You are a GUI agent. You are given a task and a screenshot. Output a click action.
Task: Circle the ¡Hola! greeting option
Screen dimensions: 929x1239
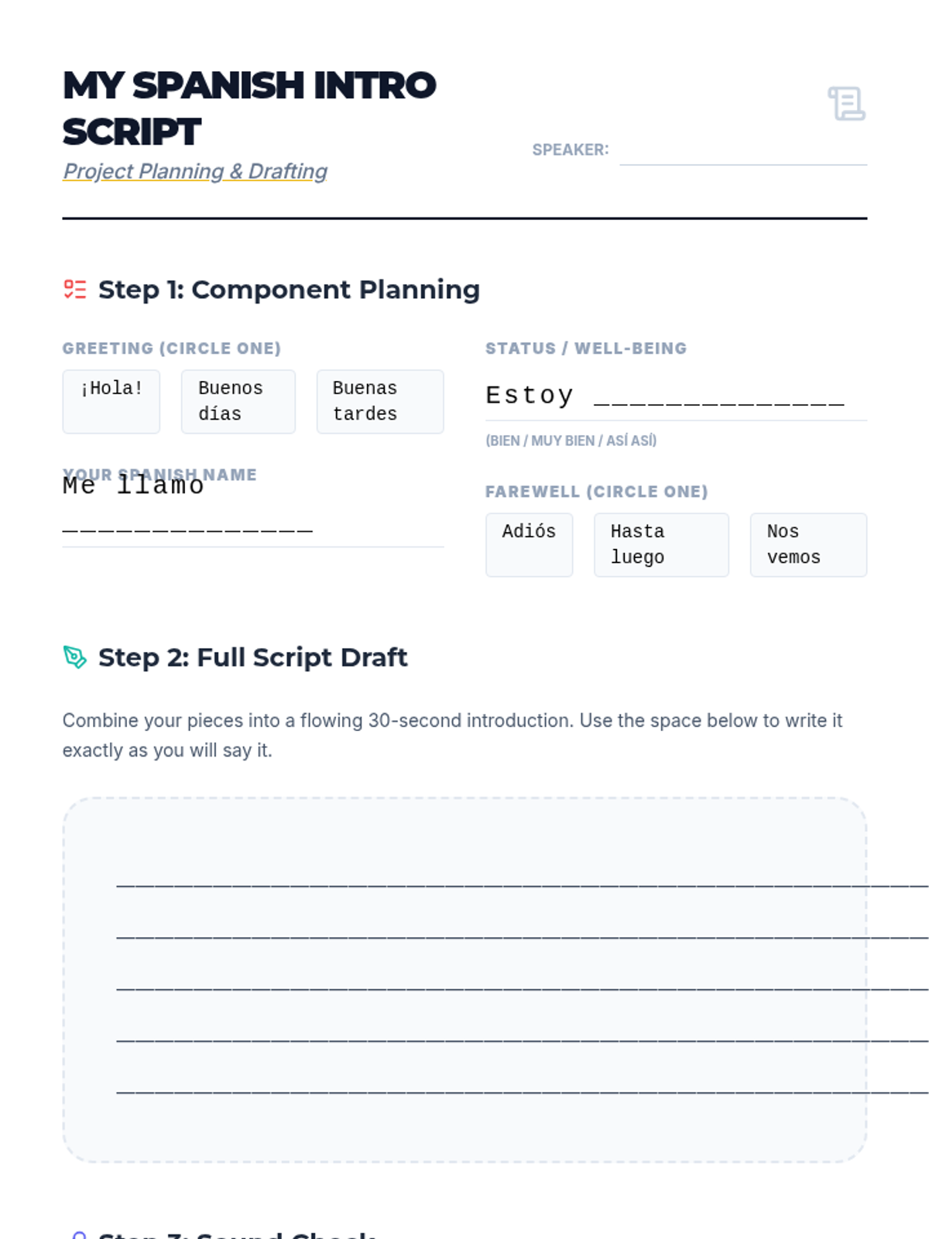point(111,401)
